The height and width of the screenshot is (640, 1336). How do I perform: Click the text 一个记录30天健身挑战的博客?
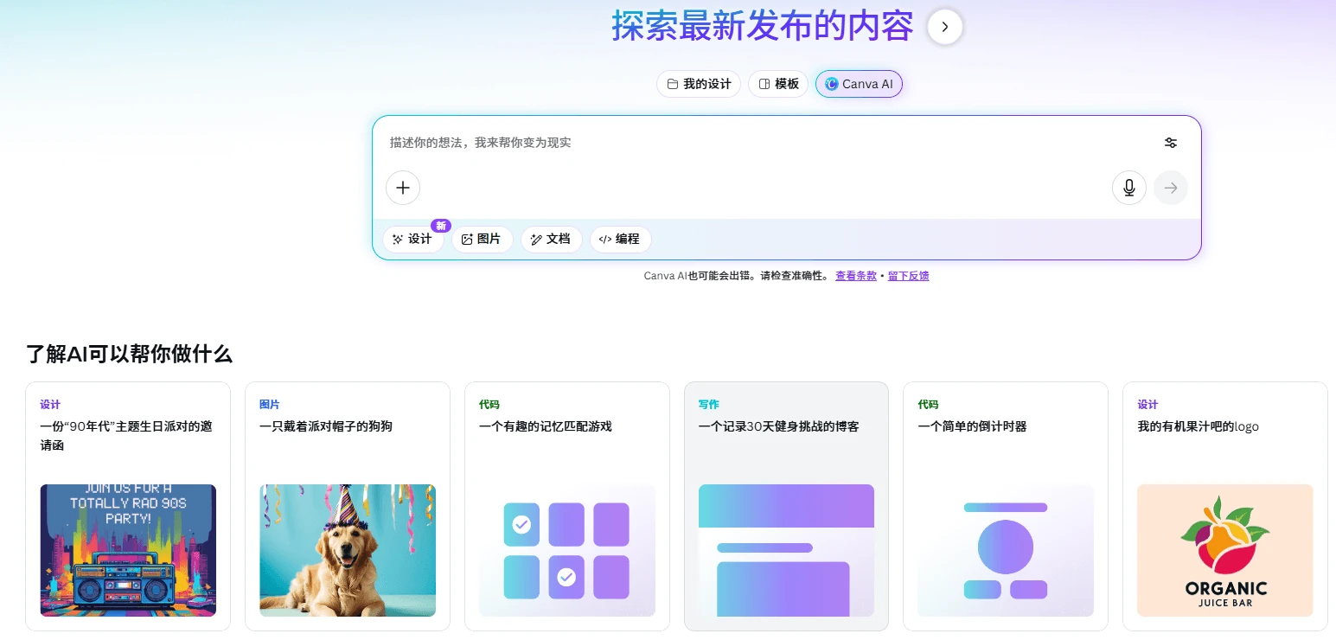click(x=779, y=426)
